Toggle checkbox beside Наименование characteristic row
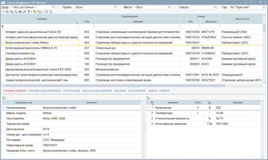The width and height of the screenshot is (268, 160). click(x=4, y=108)
